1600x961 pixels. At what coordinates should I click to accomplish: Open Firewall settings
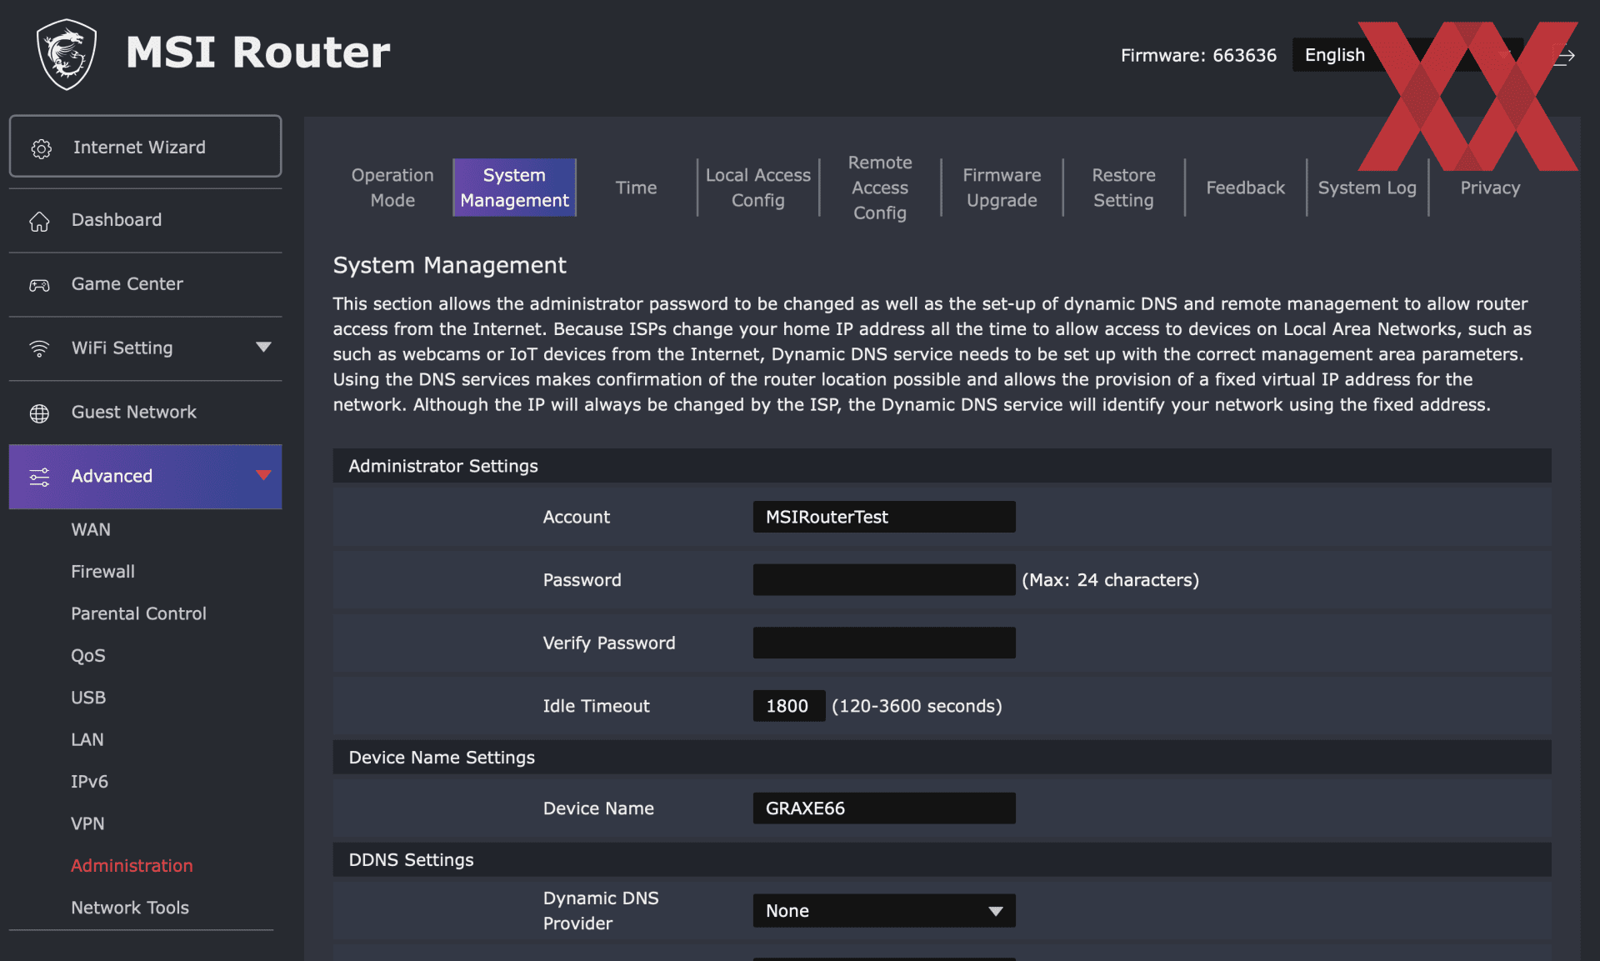pos(102,572)
